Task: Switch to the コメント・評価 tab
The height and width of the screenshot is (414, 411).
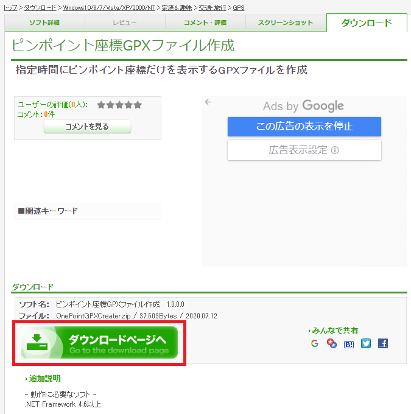Action: 205,23
